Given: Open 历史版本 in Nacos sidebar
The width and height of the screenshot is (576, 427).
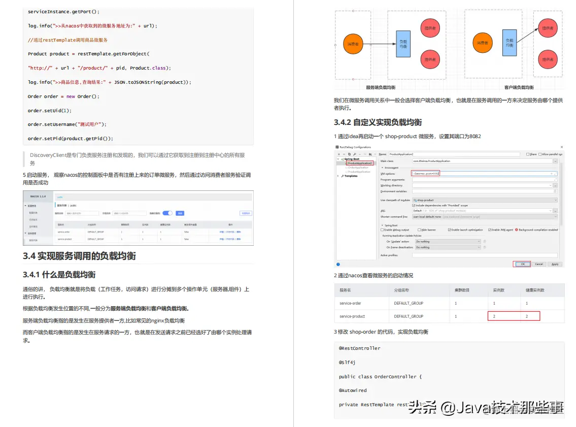Looking at the screenshot, I should click(x=33, y=219).
